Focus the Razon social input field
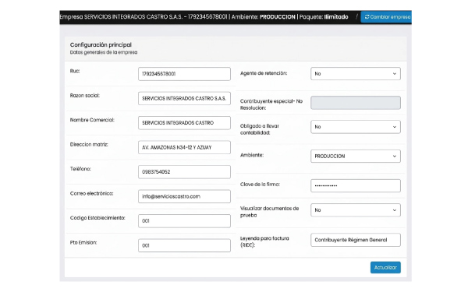 (x=184, y=98)
